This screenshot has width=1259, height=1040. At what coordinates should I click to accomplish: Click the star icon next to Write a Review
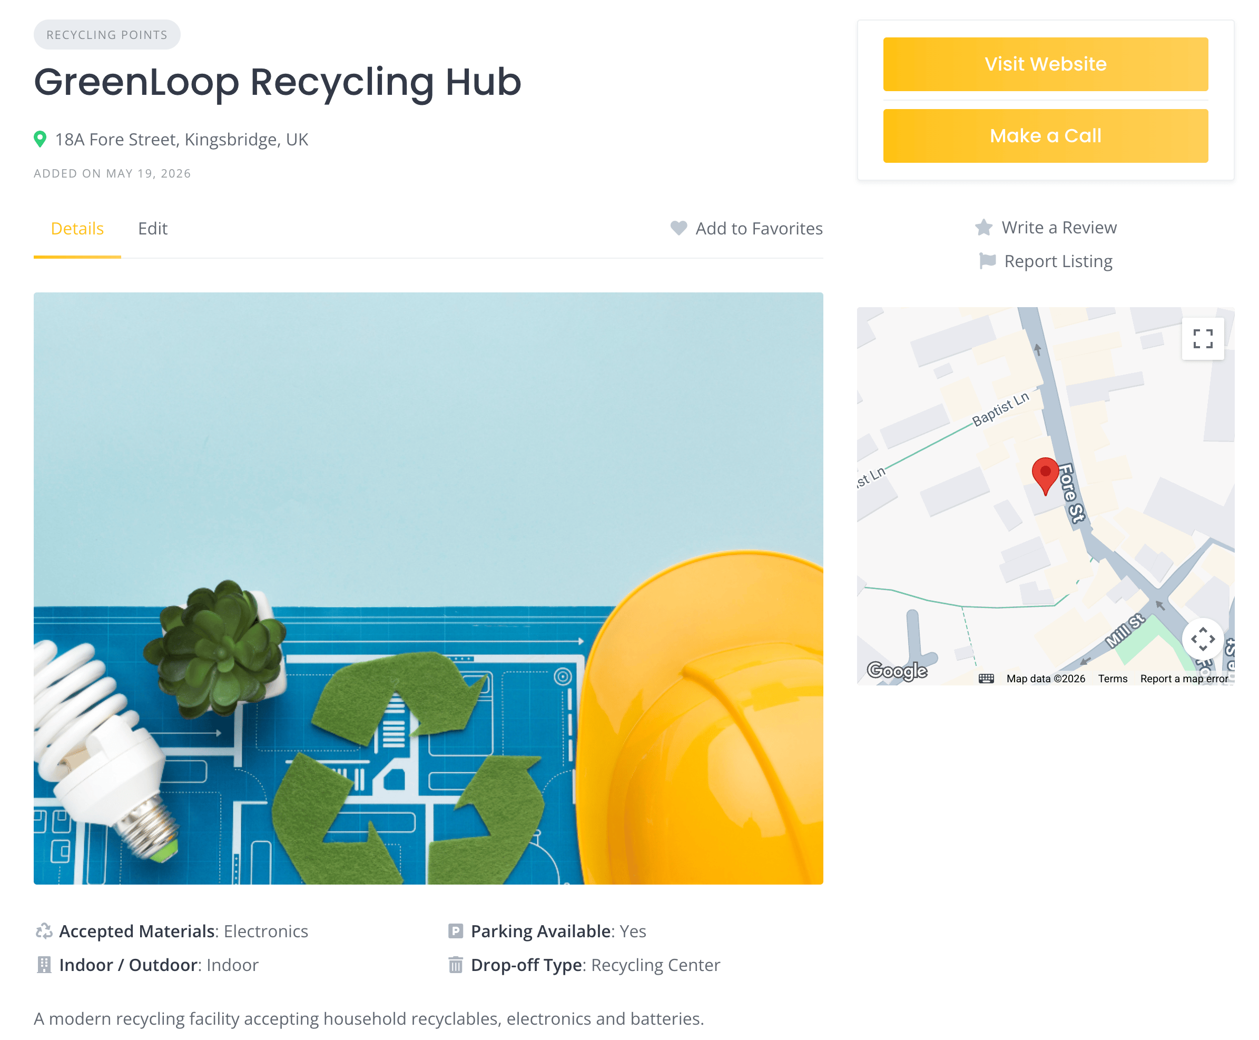click(983, 227)
